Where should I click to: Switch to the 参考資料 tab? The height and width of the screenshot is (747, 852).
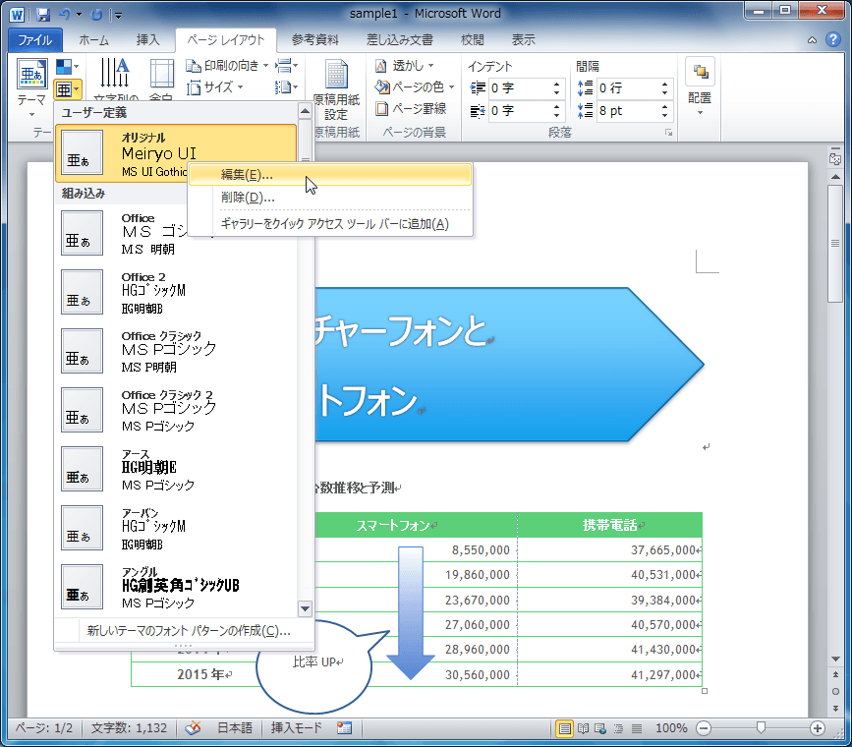pyautogui.click(x=314, y=40)
